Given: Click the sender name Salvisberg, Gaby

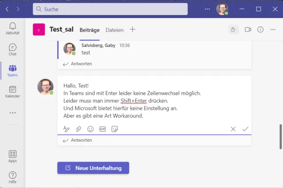Looking at the screenshot, I should (98, 45).
